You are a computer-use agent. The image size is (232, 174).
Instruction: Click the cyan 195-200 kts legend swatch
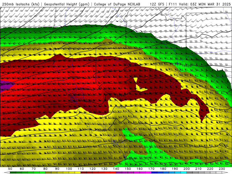(184, 172)
